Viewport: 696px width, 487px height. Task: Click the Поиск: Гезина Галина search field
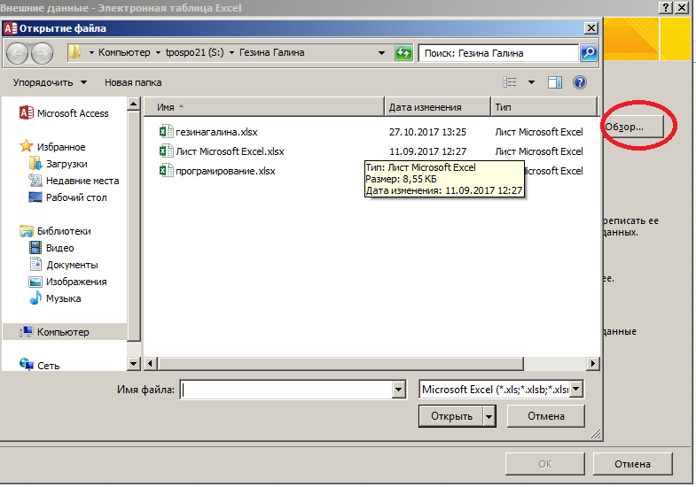[498, 53]
